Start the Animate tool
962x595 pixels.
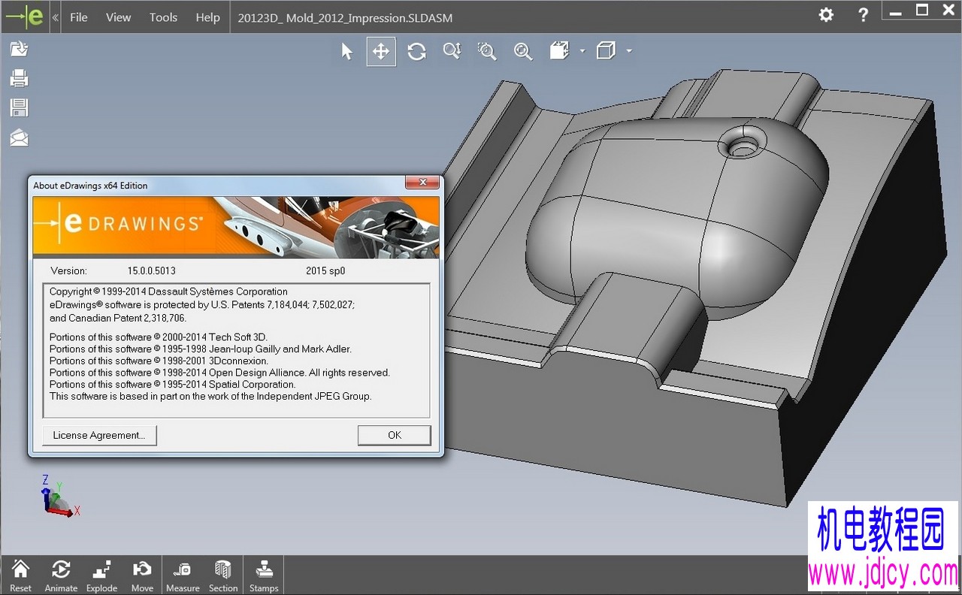coord(61,575)
